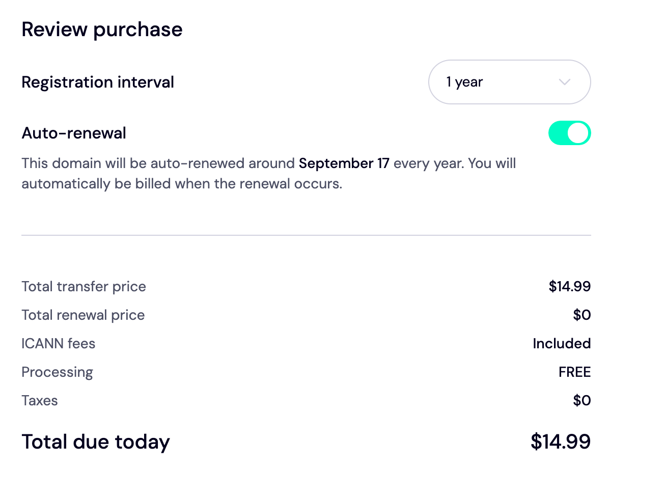This screenshot has width=665, height=498.
Task: Click the chevron arrow in the 1 year selector
Action: [x=564, y=82]
